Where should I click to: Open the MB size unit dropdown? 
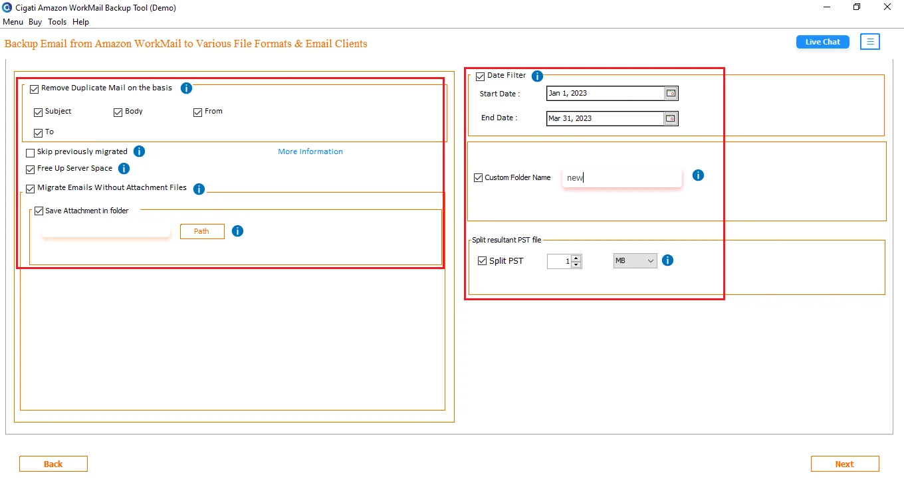tap(635, 261)
